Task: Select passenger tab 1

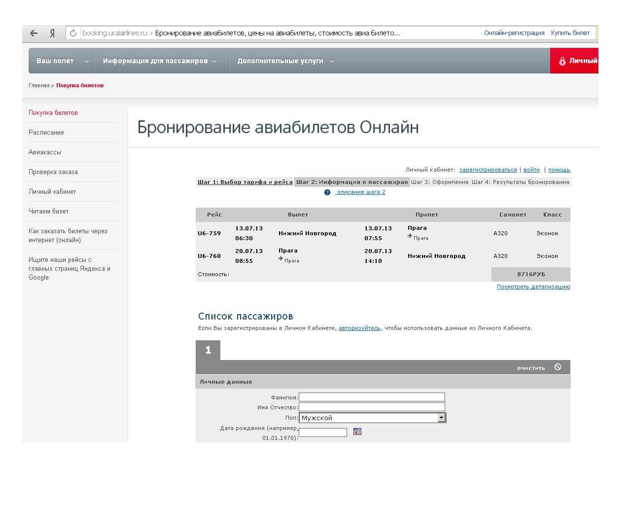Action: (208, 350)
